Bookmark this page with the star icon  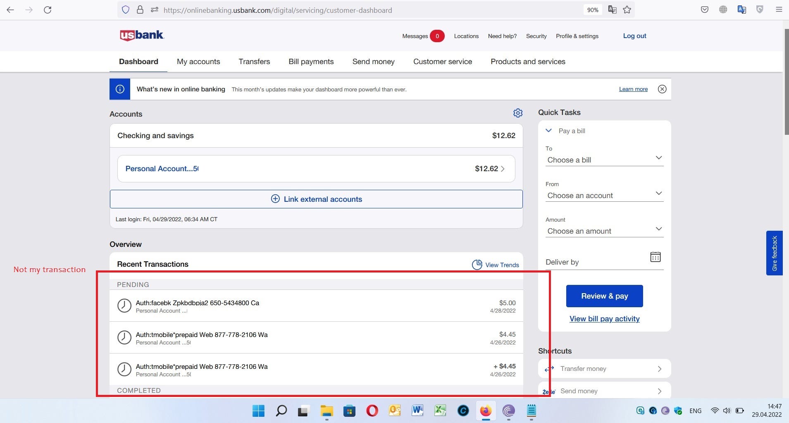(x=627, y=10)
